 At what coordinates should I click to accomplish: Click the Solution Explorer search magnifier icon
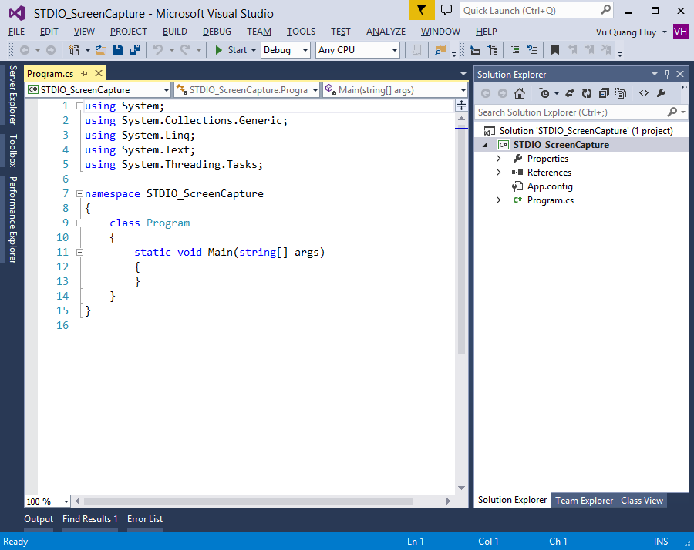(x=672, y=112)
